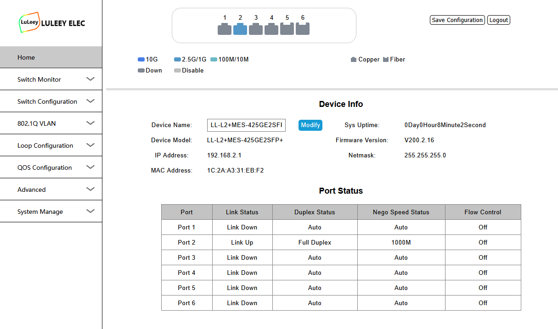Open System Manage menu item

(51, 212)
